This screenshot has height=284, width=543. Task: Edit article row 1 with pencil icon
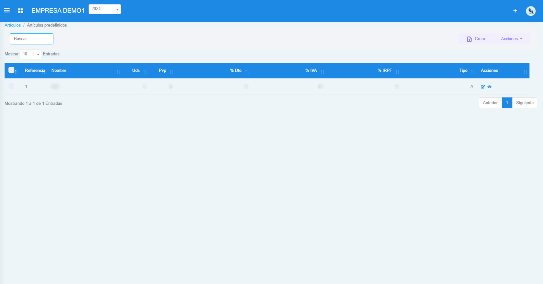[x=483, y=87]
